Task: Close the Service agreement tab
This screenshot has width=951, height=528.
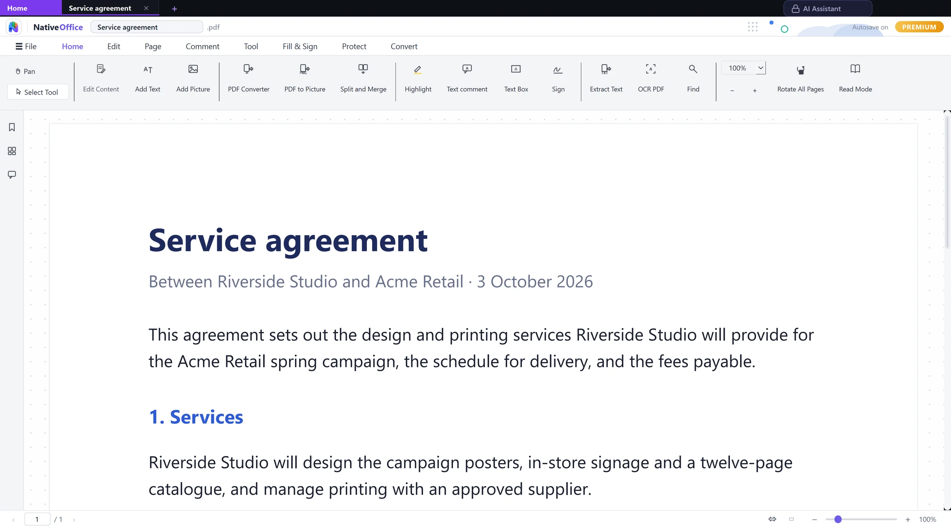Action: [x=146, y=8]
